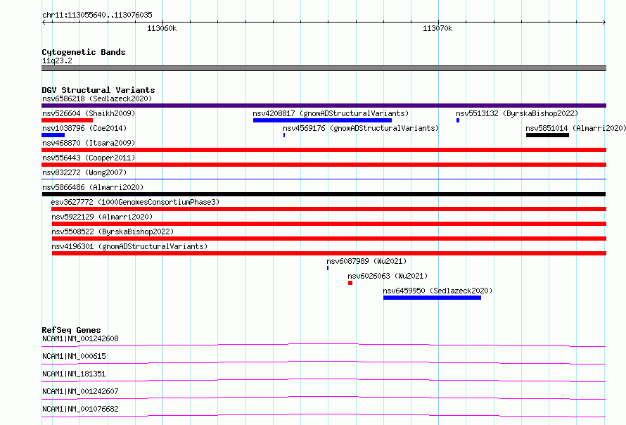Open nsv832272 (Wong2007) variant label
Viewport: 626px width, 425px height.
coord(84,172)
